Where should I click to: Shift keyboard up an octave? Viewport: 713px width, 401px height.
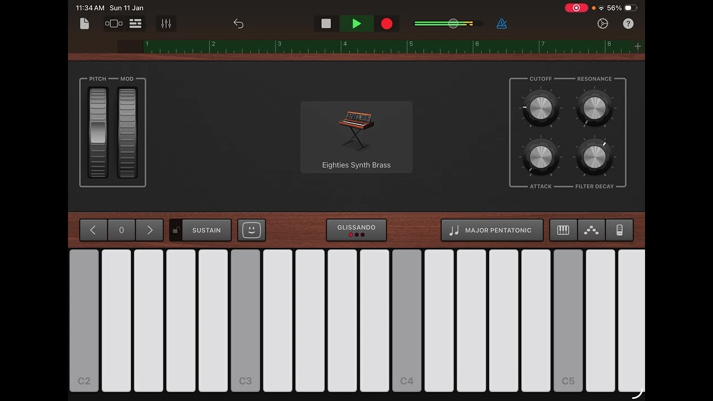coord(149,230)
